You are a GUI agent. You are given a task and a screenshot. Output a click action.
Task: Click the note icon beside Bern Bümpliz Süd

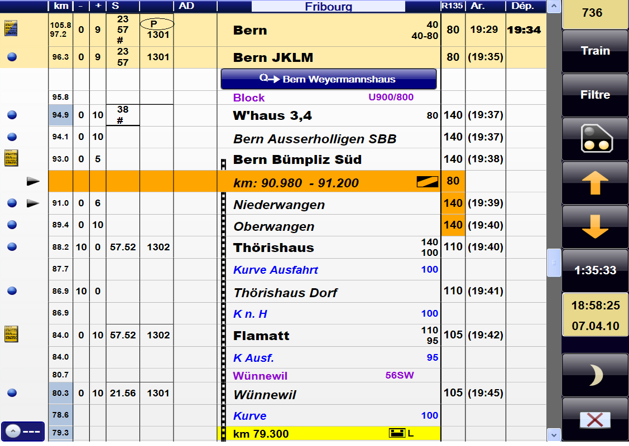[11, 159]
